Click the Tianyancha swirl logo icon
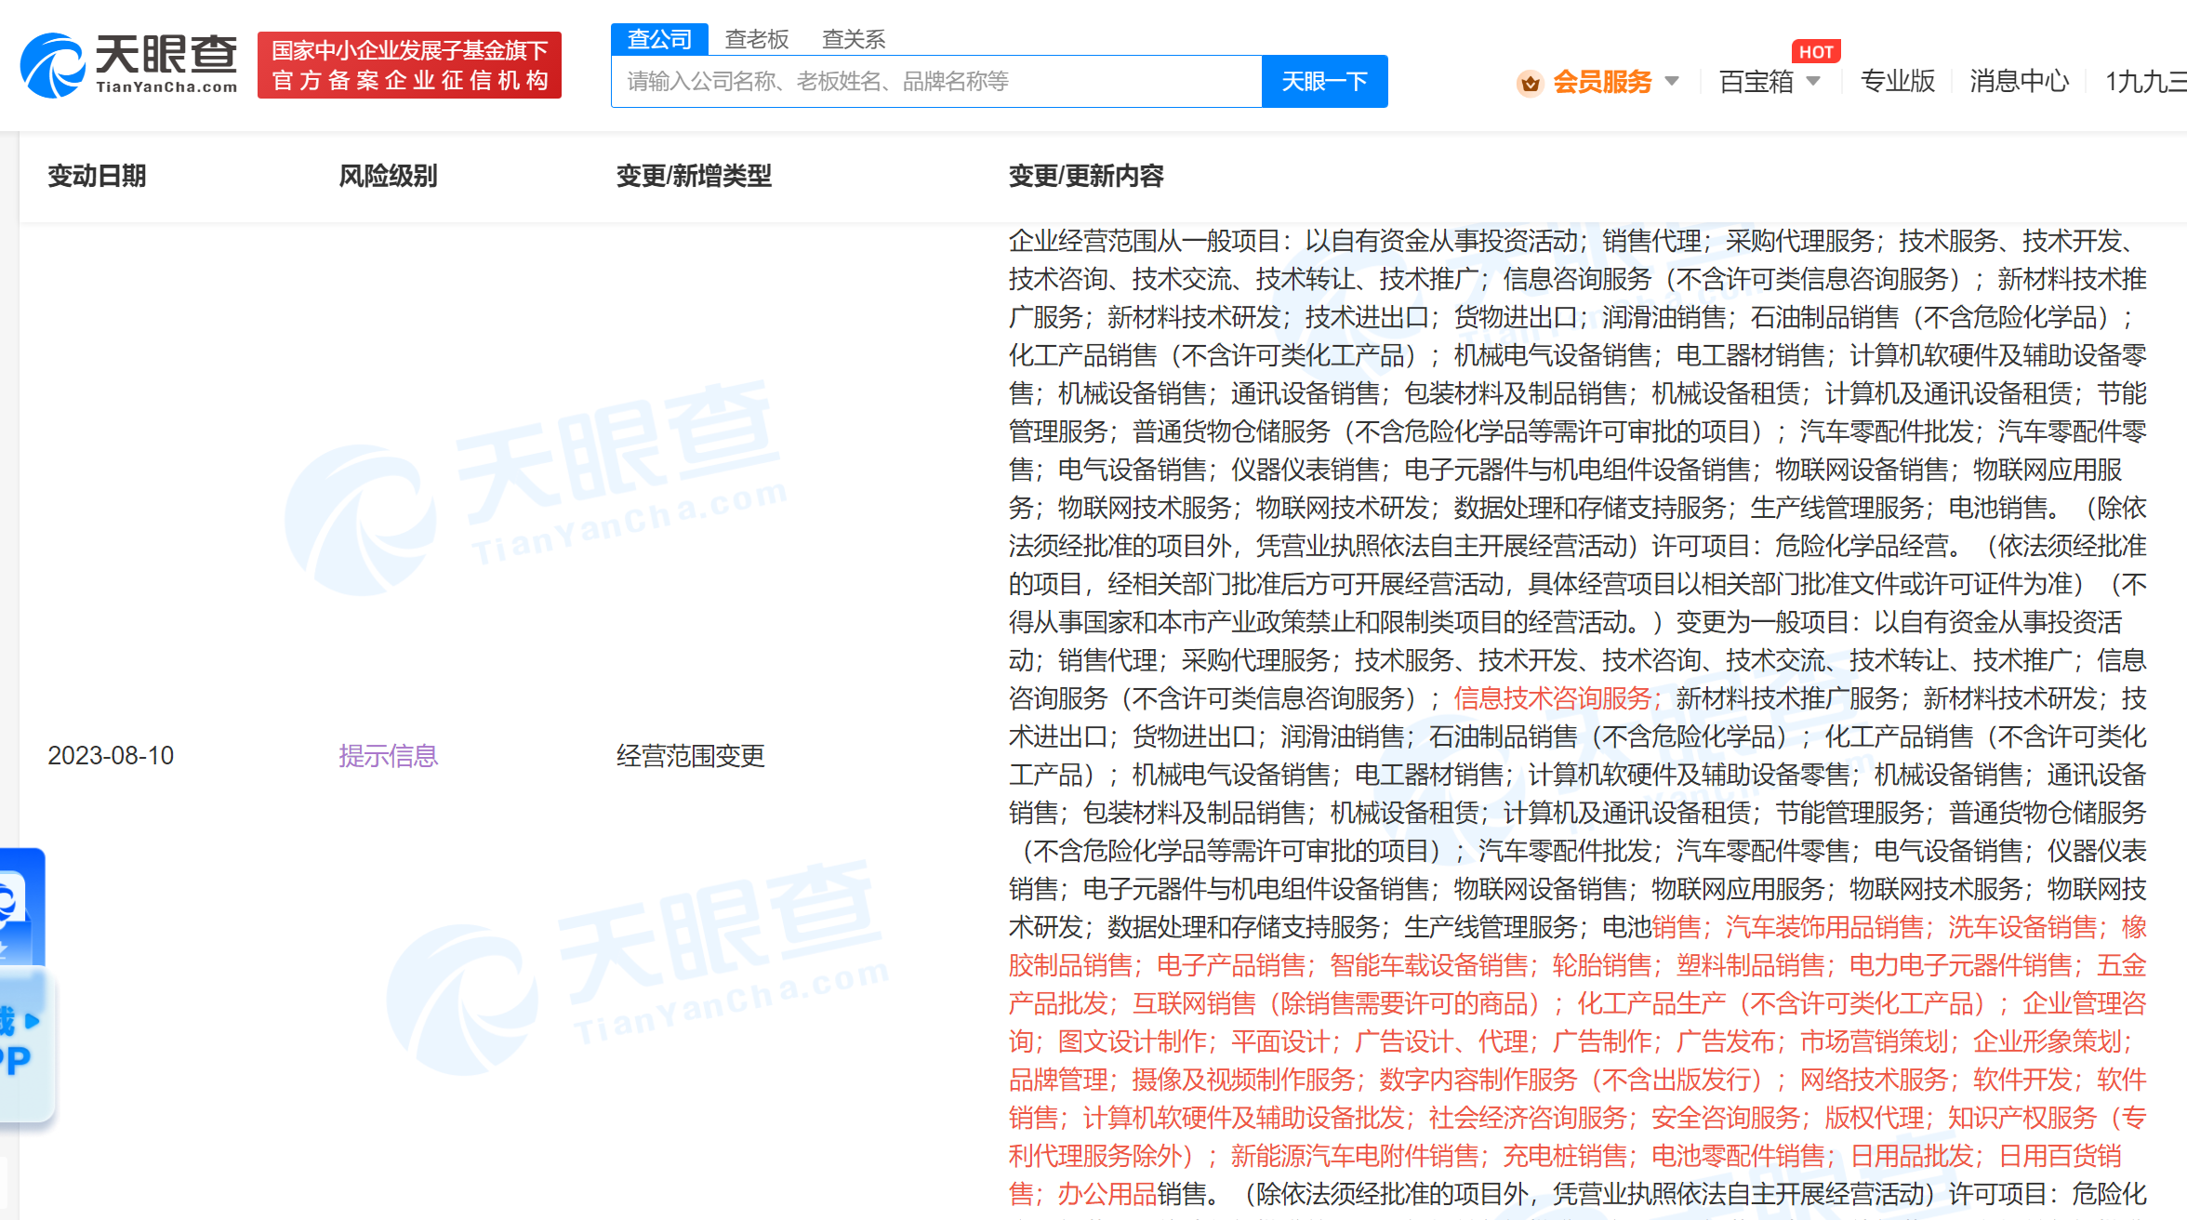The height and width of the screenshot is (1220, 2187). click(x=52, y=65)
